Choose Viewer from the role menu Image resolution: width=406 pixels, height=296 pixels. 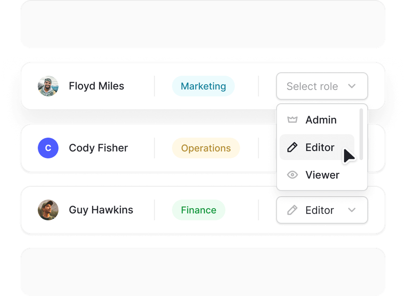[322, 175]
